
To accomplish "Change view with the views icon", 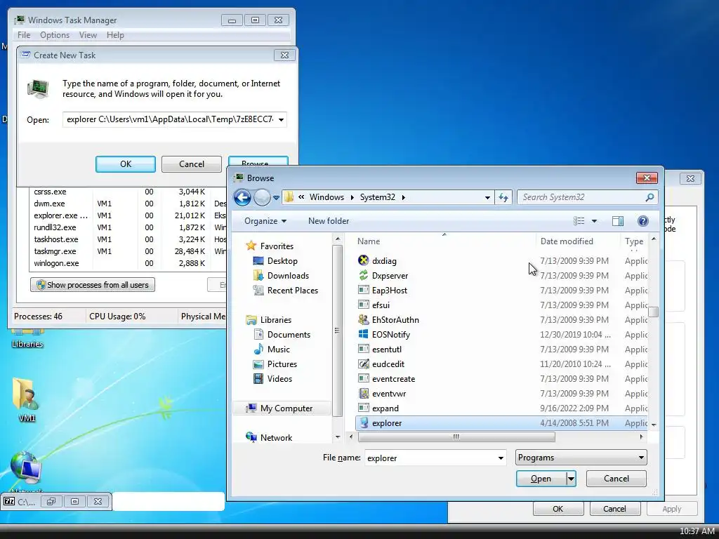I will [x=579, y=221].
